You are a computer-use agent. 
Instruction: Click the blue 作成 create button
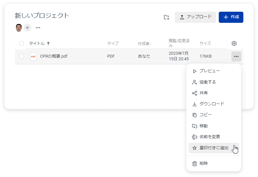point(231,17)
